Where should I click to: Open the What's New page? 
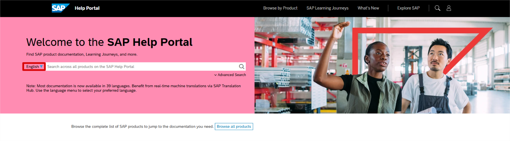368,8
